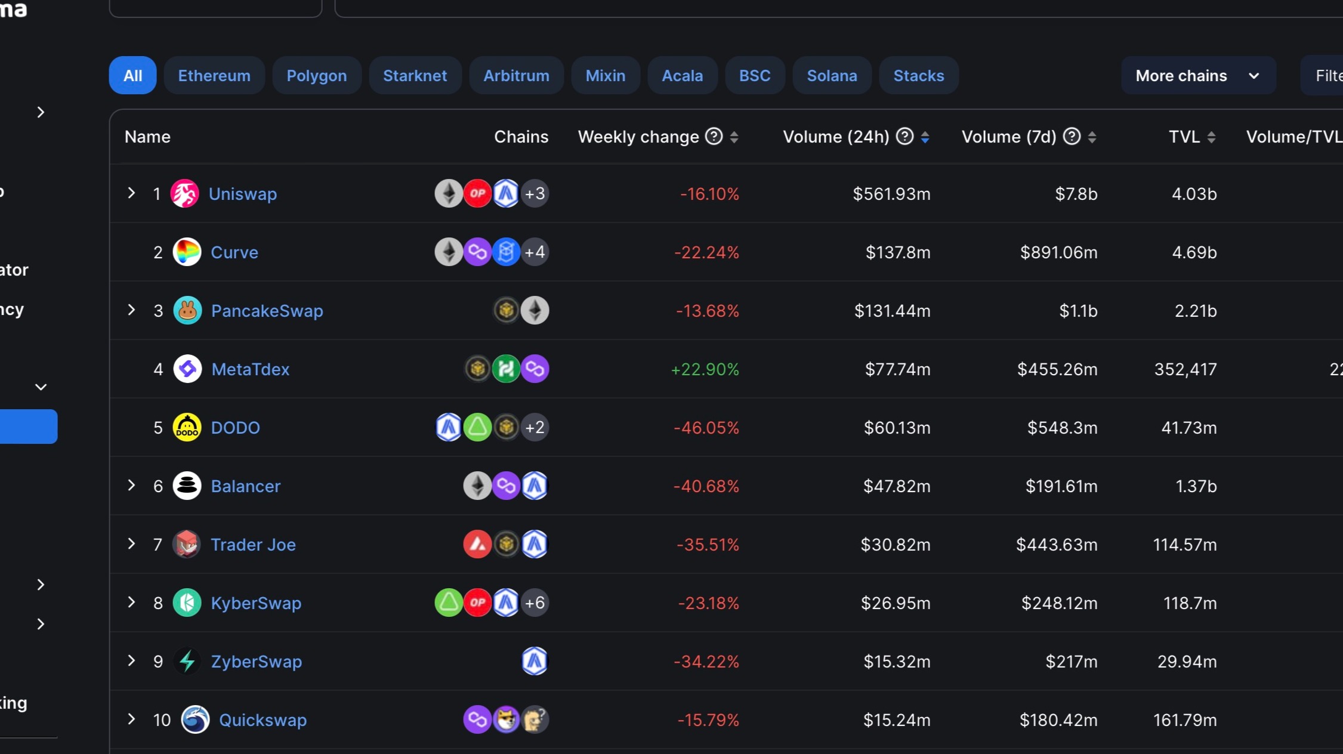Screen dimensions: 1343x754
Task: Select the Ethereum chain tab
Action: click(x=214, y=76)
